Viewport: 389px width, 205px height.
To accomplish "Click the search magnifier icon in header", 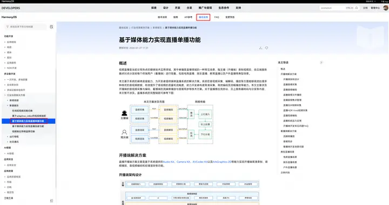I will coord(357,8).
